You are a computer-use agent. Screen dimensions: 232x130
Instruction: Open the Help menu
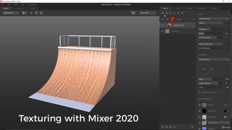(22, 5)
